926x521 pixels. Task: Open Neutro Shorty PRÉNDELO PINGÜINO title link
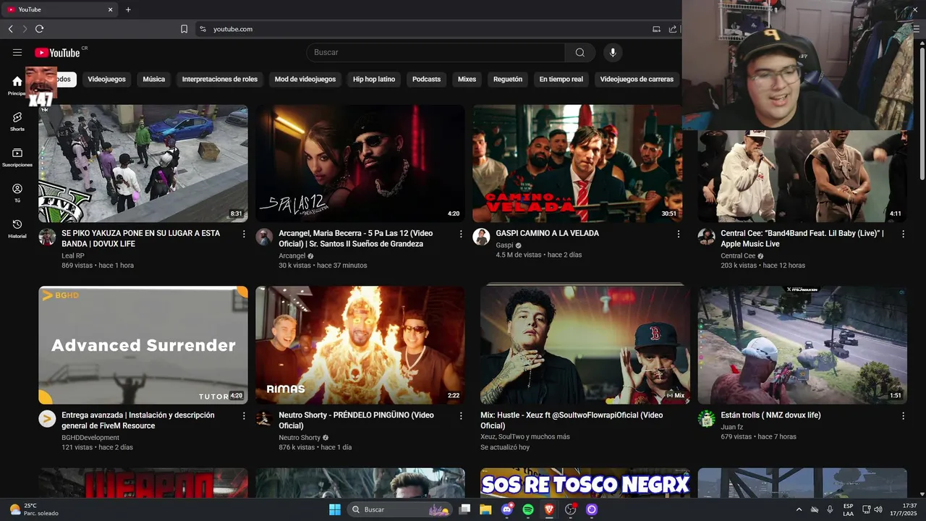[x=356, y=420]
